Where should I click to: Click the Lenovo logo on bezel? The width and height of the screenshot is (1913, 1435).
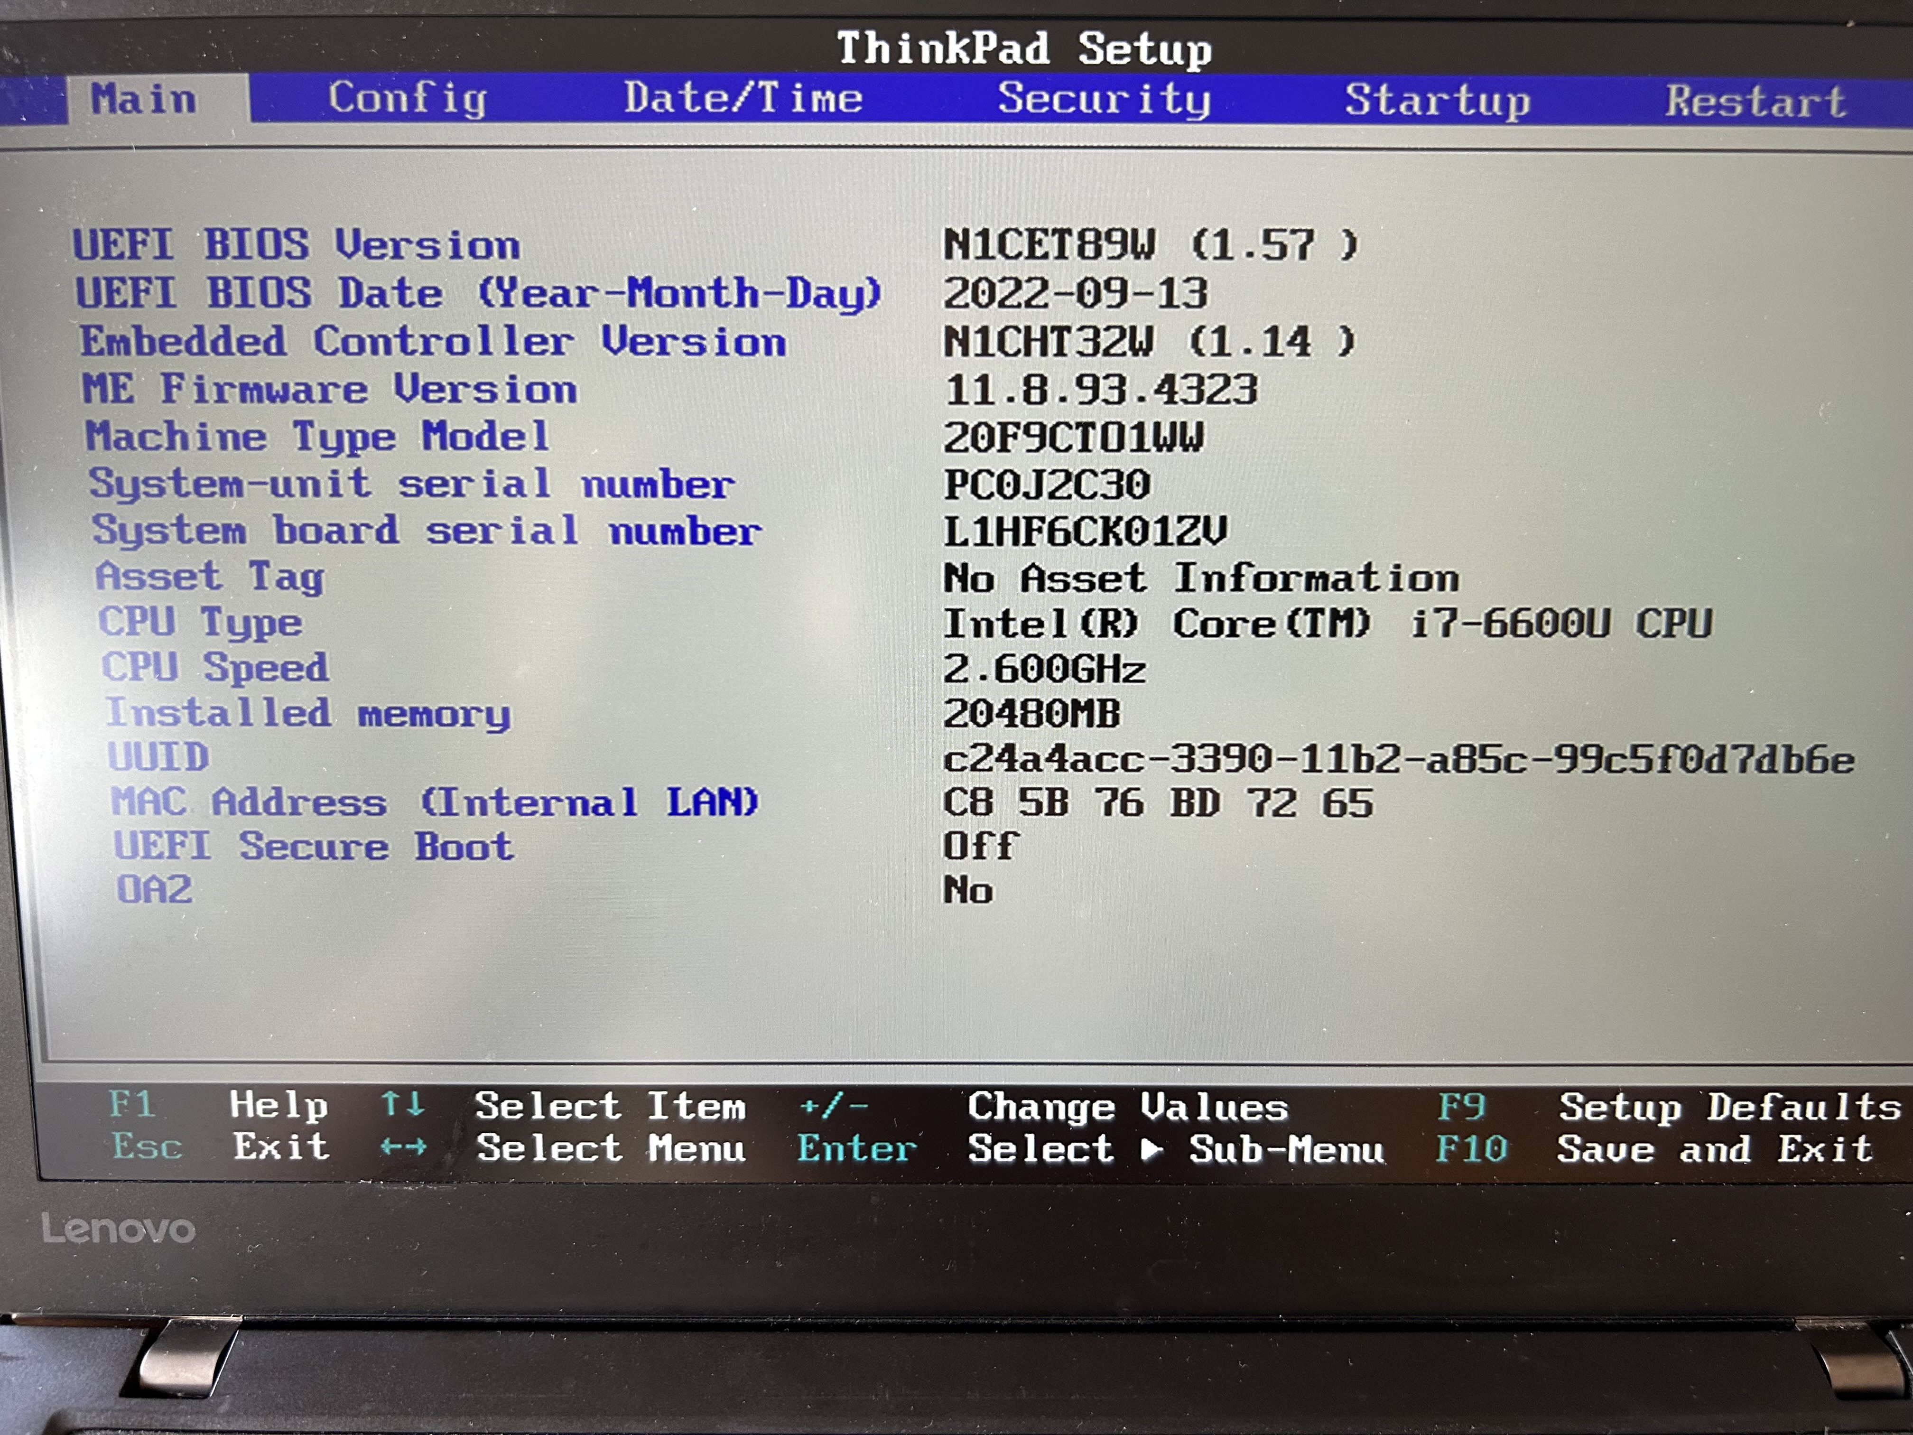click(x=119, y=1229)
